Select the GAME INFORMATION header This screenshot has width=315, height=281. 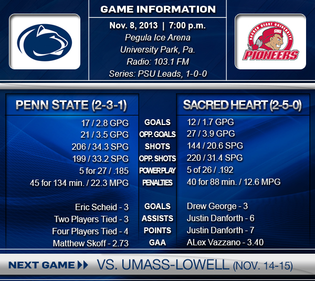click(158, 9)
